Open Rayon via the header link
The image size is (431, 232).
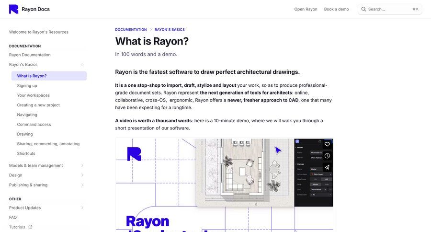[306, 9]
